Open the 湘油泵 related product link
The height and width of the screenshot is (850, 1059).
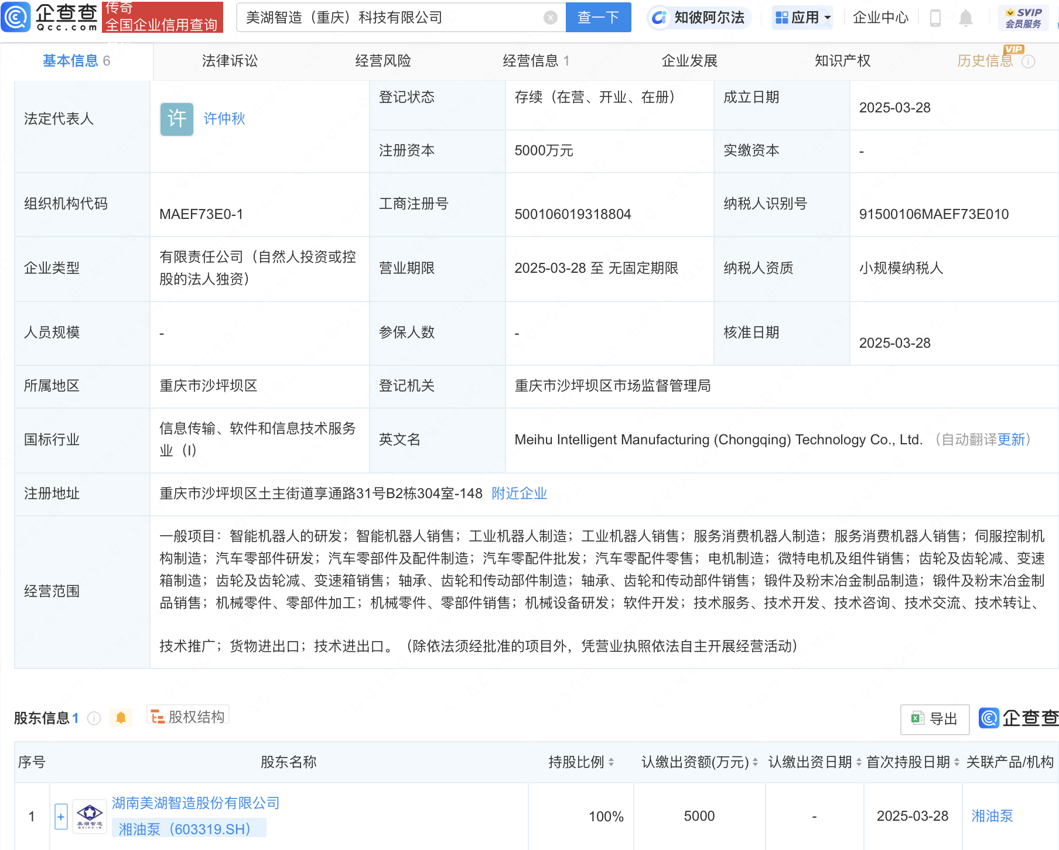(x=992, y=816)
